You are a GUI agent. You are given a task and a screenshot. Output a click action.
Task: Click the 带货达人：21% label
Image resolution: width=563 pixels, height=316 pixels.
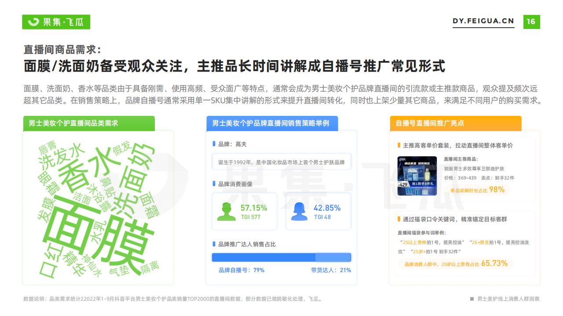point(331,270)
